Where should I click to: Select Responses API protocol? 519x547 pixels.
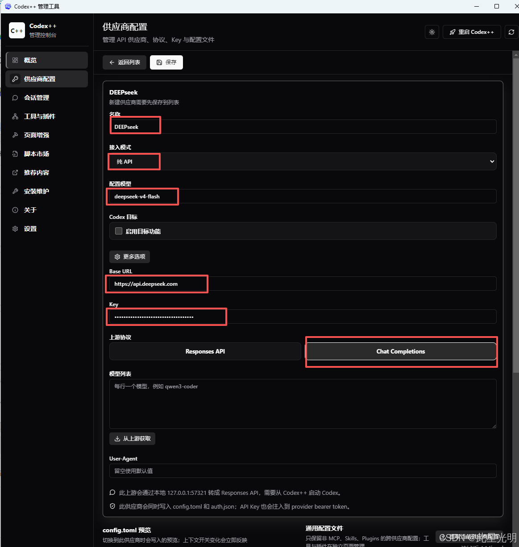pos(205,351)
